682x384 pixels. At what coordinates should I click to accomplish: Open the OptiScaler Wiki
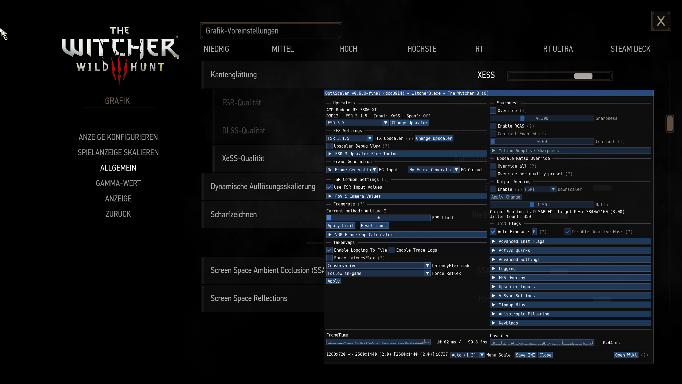pos(626,355)
